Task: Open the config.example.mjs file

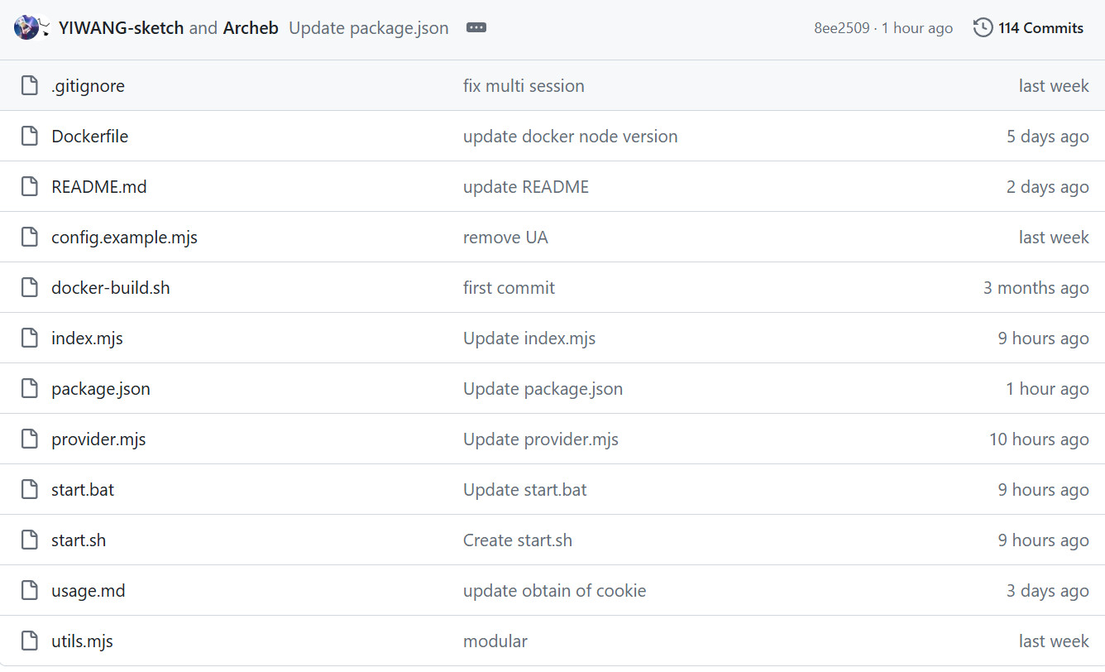Action: 124,237
